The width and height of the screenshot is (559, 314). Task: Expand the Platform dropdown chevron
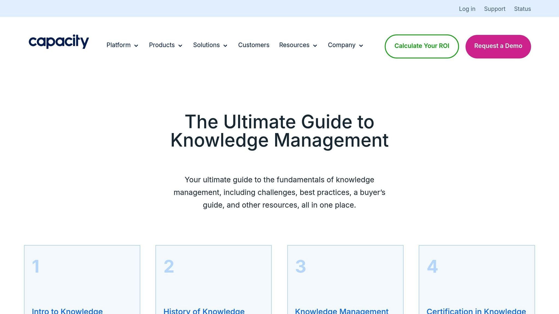[x=136, y=46]
